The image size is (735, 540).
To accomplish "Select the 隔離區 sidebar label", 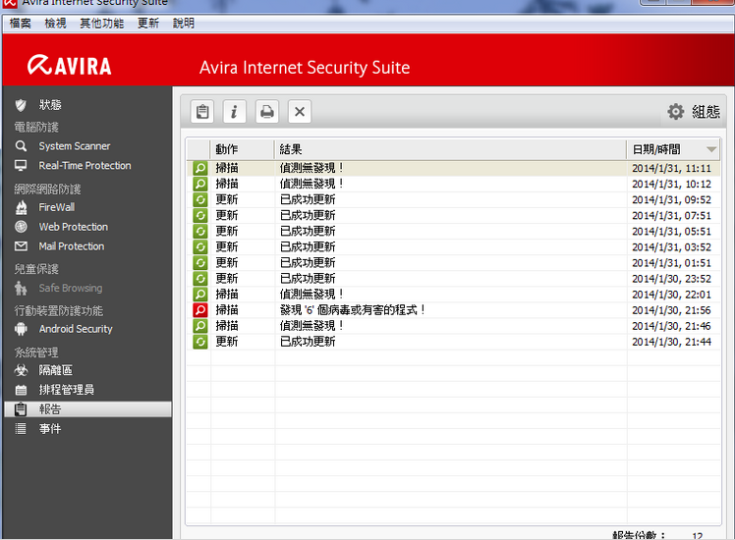I will (x=56, y=370).
